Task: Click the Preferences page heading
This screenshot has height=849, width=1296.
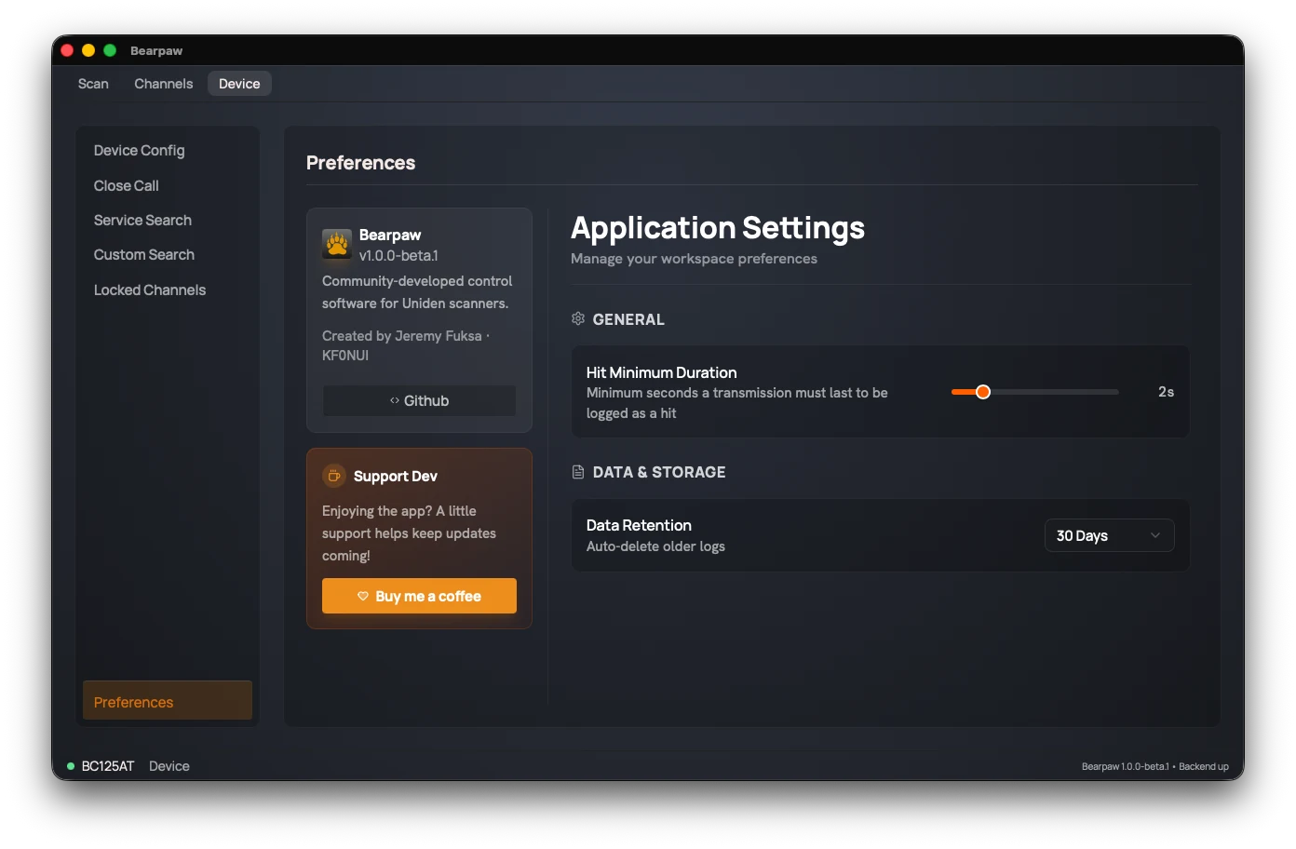Action: (360, 163)
